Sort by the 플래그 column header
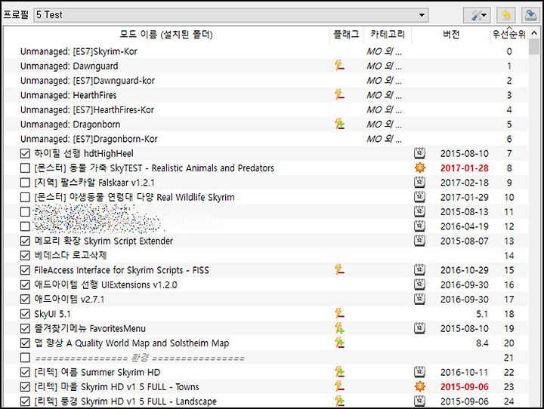Viewport: 544px width, 409px height. pos(346,34)
